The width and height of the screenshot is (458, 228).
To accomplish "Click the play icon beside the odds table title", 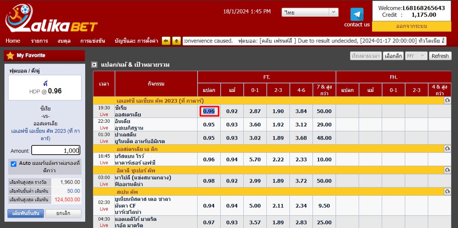I will pos(95,65).
